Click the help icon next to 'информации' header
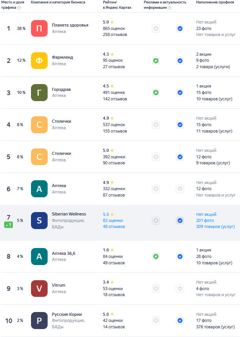The image size is (240, 337). (170, 8)
